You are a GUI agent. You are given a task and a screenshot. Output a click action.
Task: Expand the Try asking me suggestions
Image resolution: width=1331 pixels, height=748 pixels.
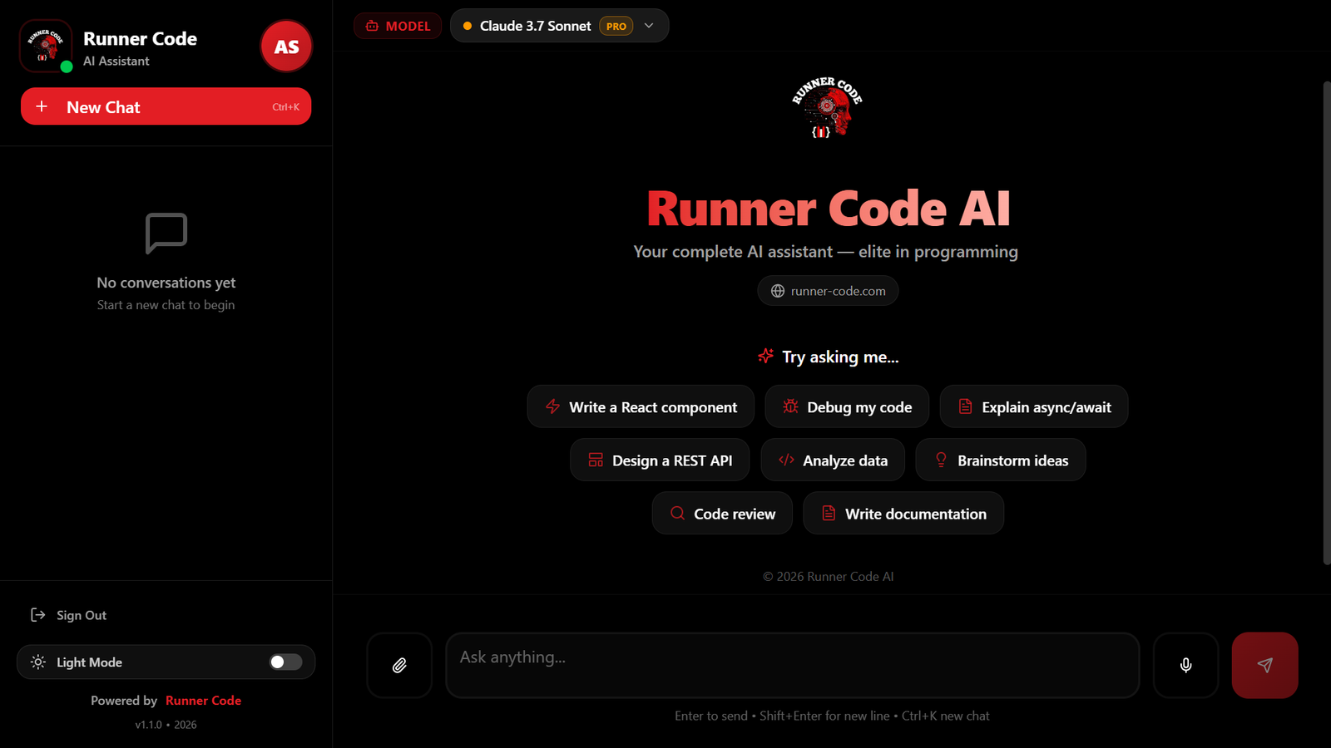pyautogui.click(x=829, y=357)
